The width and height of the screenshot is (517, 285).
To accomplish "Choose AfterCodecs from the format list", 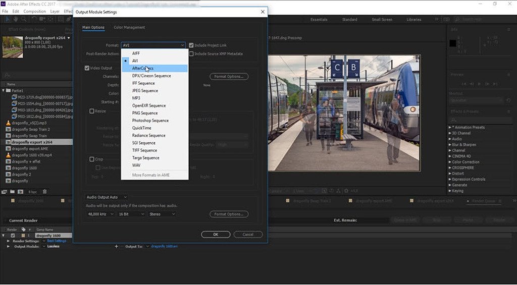I will tap(154, 68).
